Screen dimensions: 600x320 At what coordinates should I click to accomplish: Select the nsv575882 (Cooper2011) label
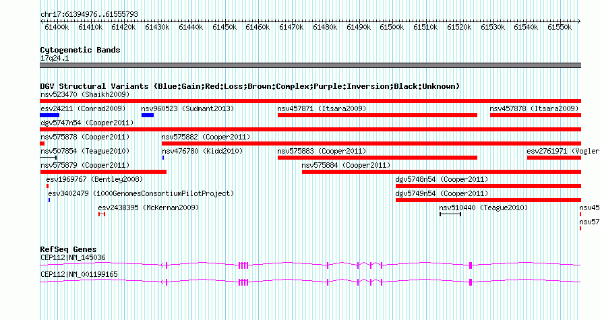click(206, 137)
